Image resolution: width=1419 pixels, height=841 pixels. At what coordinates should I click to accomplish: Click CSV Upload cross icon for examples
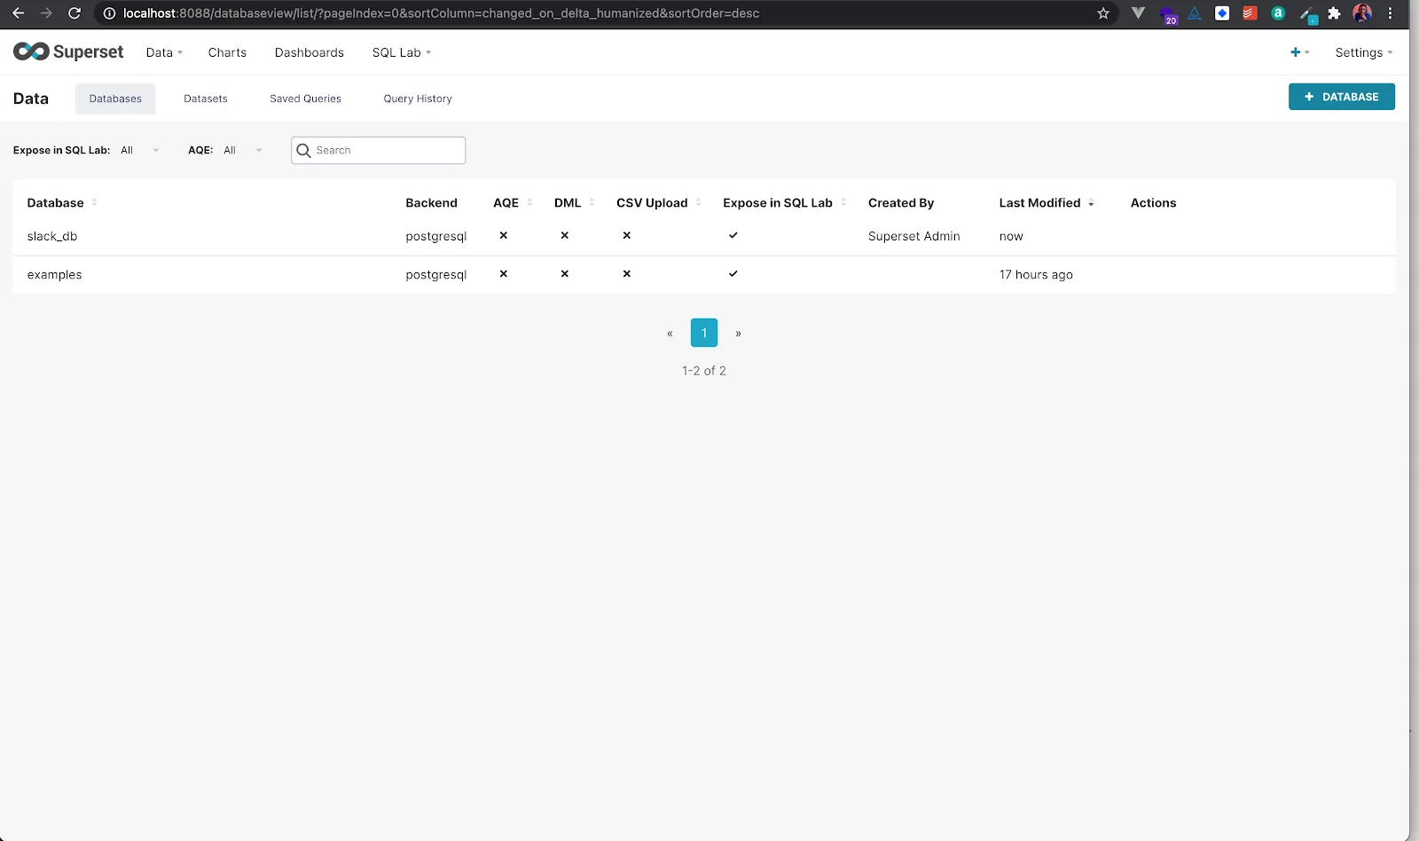click(x=627, y=273)
